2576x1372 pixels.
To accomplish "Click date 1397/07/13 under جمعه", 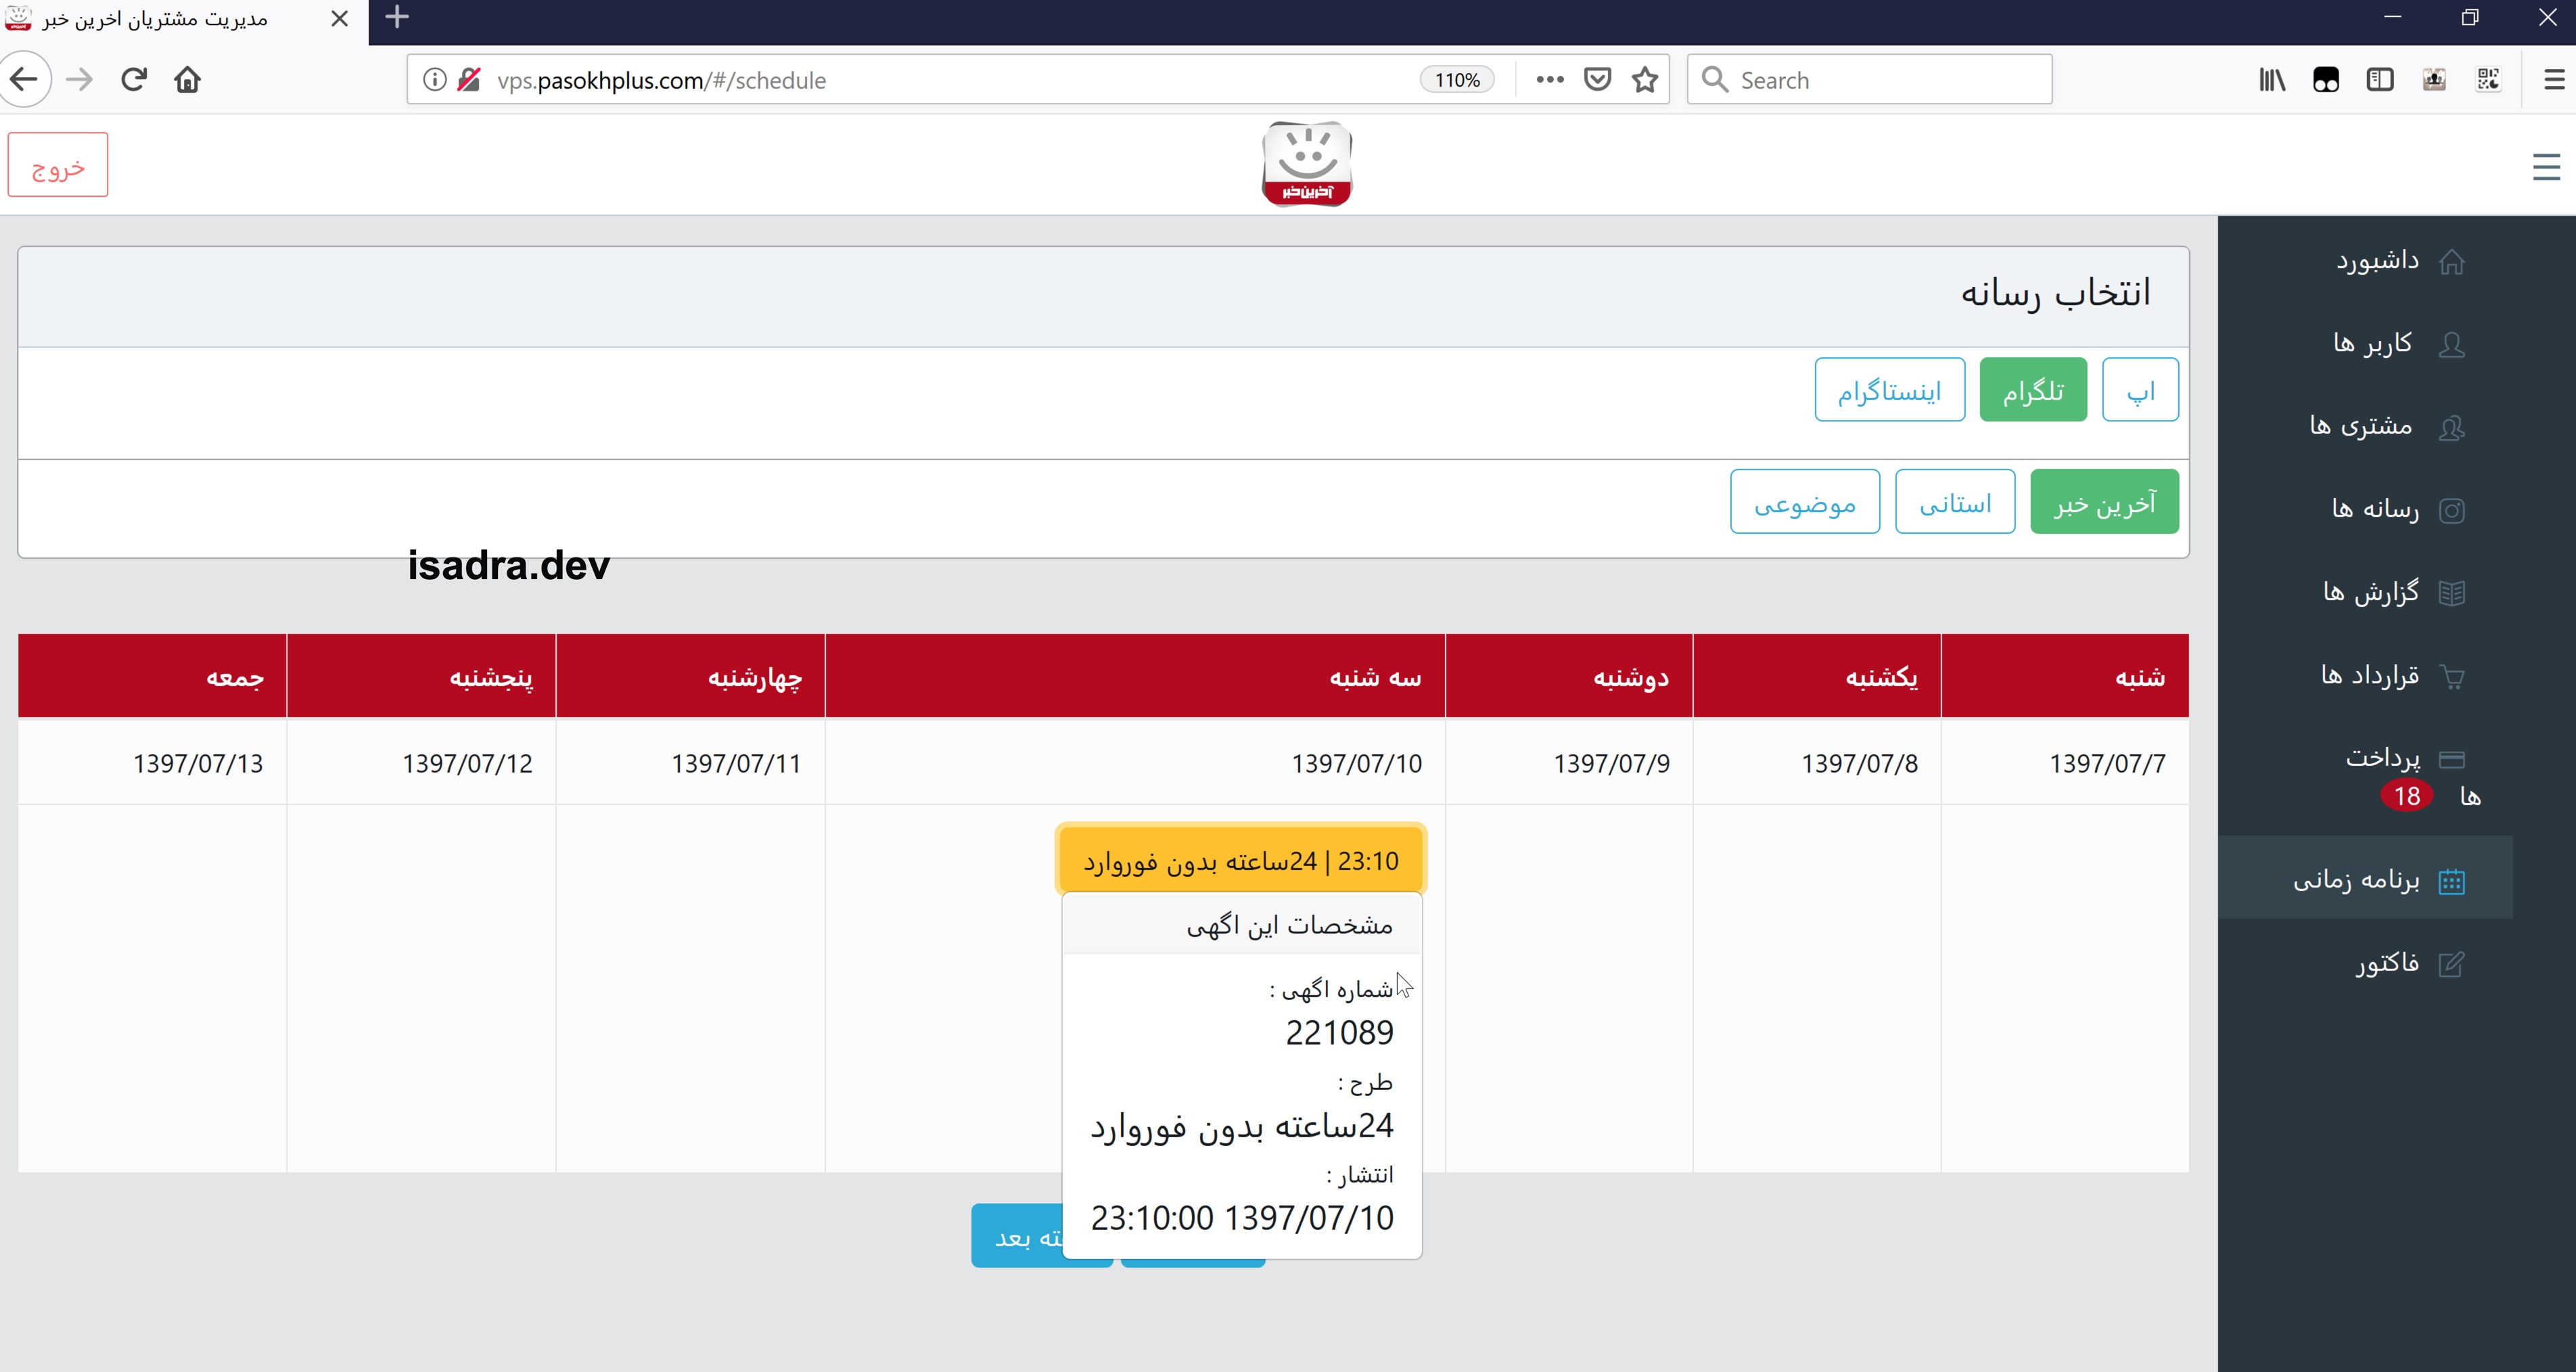I will point(198,763).
